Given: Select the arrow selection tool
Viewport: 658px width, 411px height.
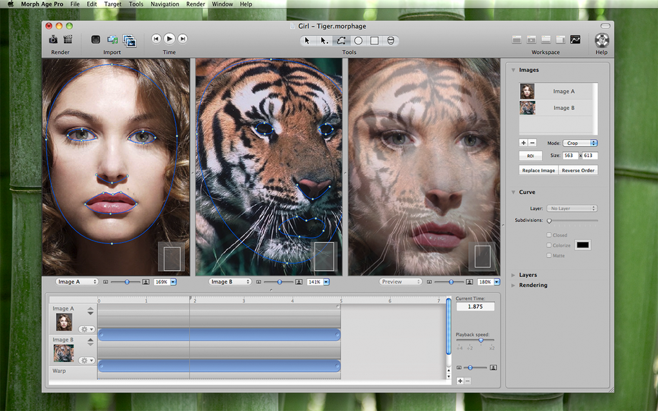Looking at the screenshot, I should point(307,41).
